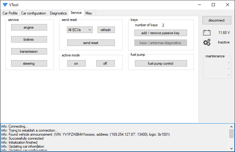This screenshot has width=235, height=152.
Task: Click the gears active mode status icon
Action: [207, 42]
